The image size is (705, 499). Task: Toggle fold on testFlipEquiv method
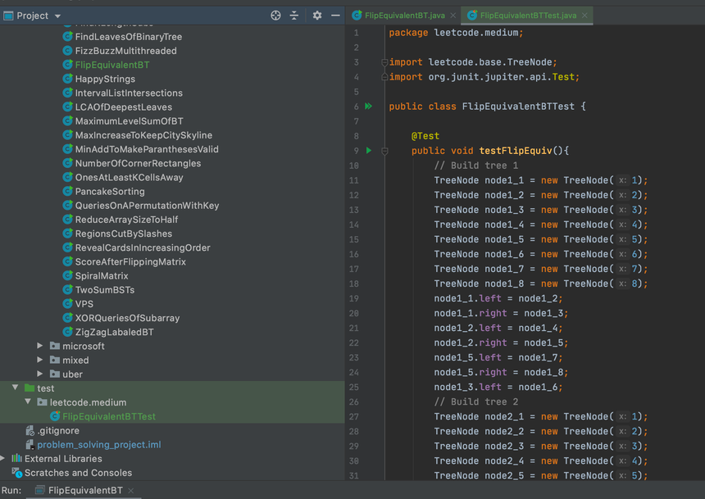click(384, 151)
